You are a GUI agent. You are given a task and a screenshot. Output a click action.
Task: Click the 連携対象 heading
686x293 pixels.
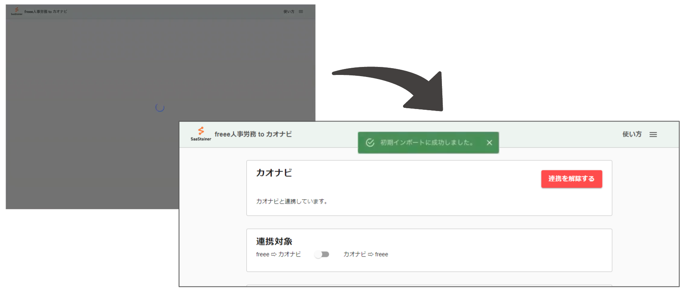[274, 241]
